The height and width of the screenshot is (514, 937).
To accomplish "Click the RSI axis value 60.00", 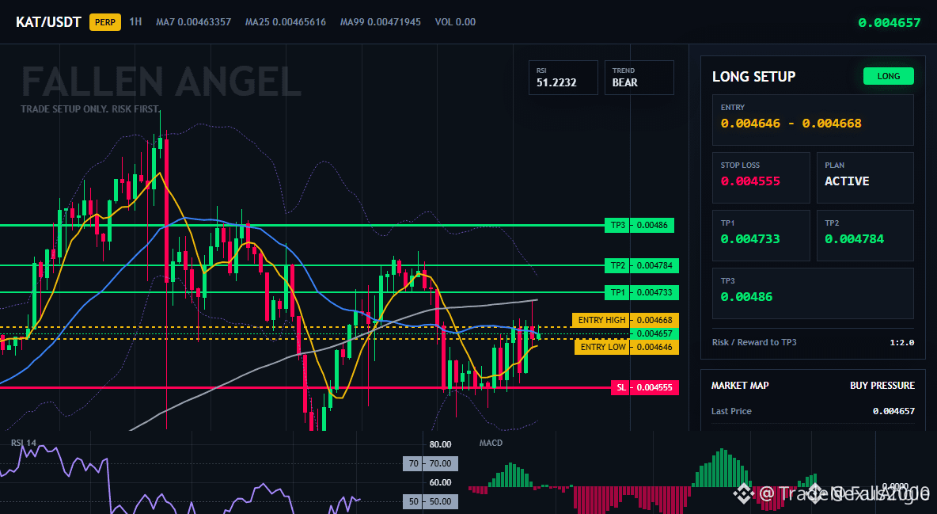I will [441, 482].
